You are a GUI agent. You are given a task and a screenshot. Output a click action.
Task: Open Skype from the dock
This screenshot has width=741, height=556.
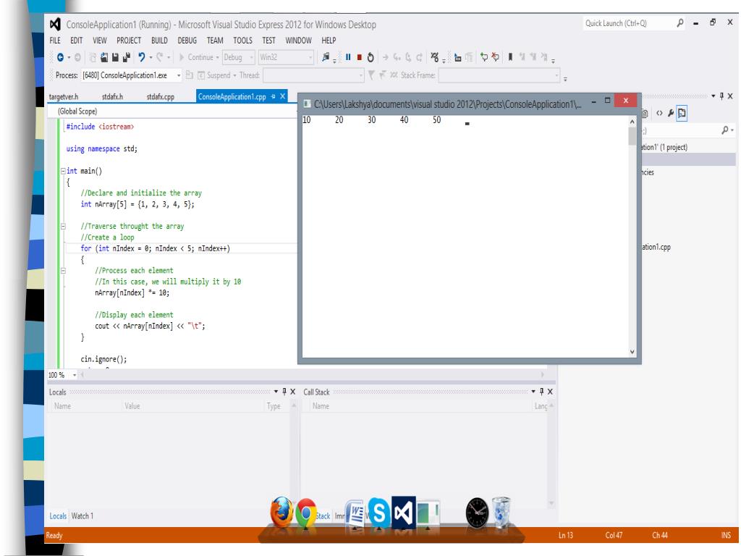point(378,513)
